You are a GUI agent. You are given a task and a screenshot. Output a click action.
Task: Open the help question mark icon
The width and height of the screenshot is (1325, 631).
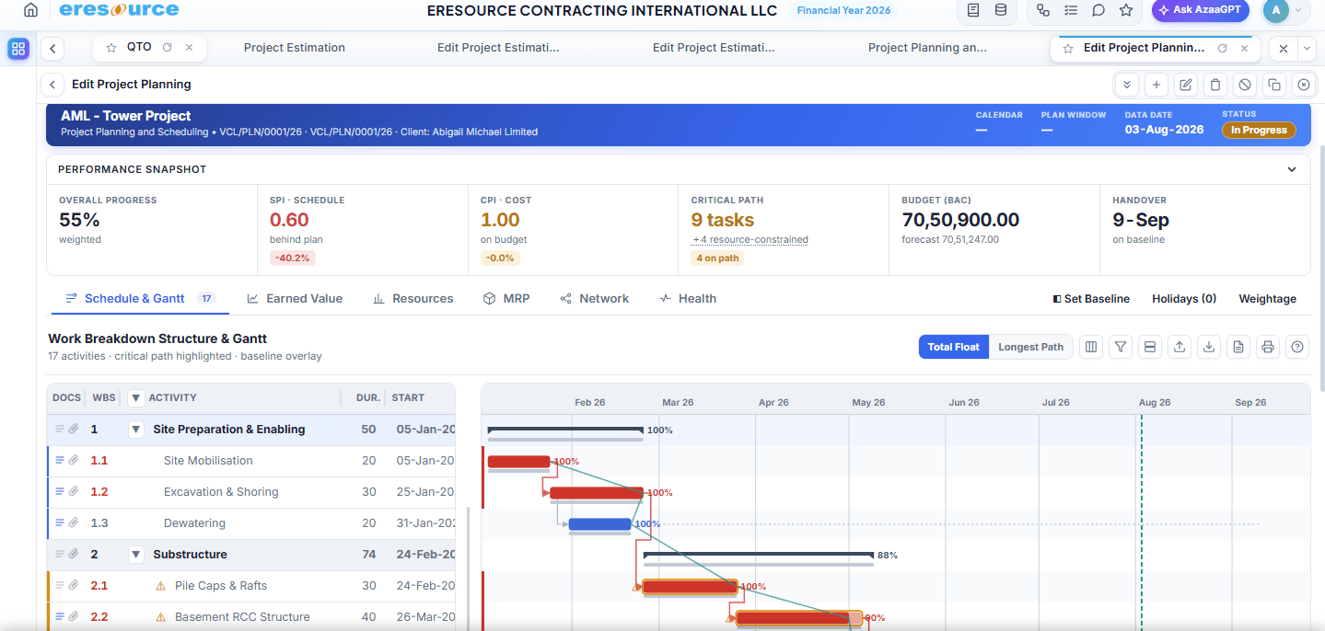pyautogui.click(x=1297, y=347)
